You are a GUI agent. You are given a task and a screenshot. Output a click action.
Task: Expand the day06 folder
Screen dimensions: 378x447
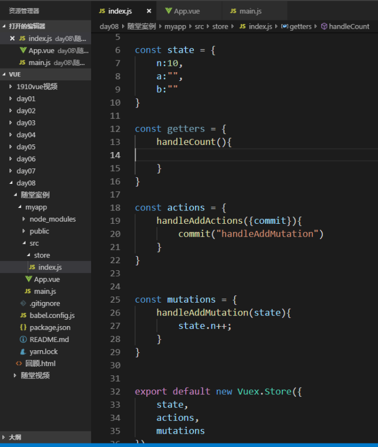[x=46, y=159]
